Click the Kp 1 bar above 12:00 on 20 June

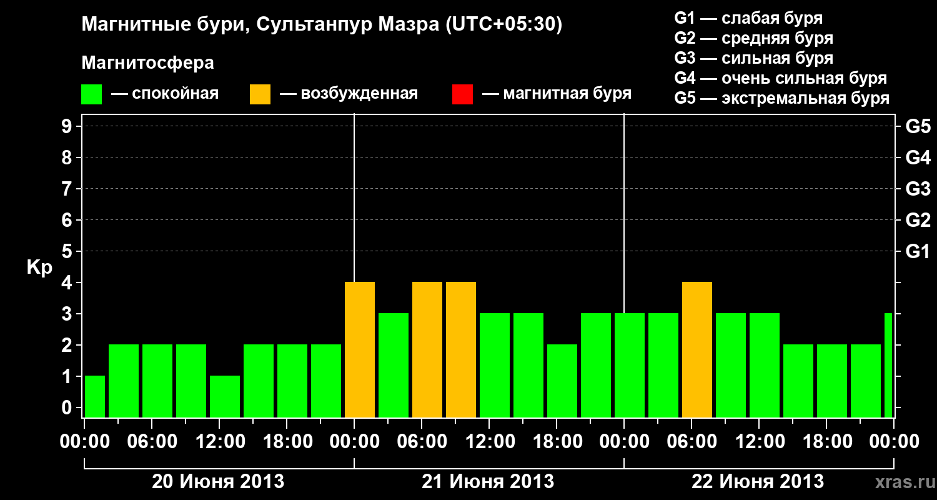[225, 396]
